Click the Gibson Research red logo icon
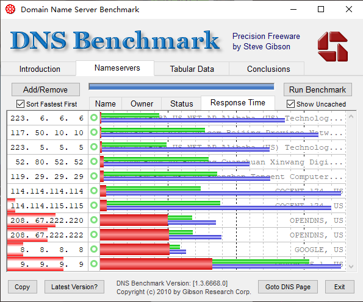 pos(332,46)
